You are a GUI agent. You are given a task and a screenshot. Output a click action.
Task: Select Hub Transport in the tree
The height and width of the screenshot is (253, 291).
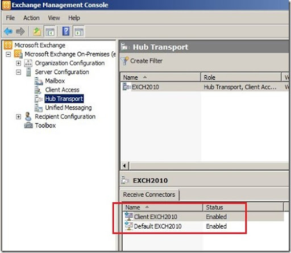pyautogui.click(x=64, y=99)
